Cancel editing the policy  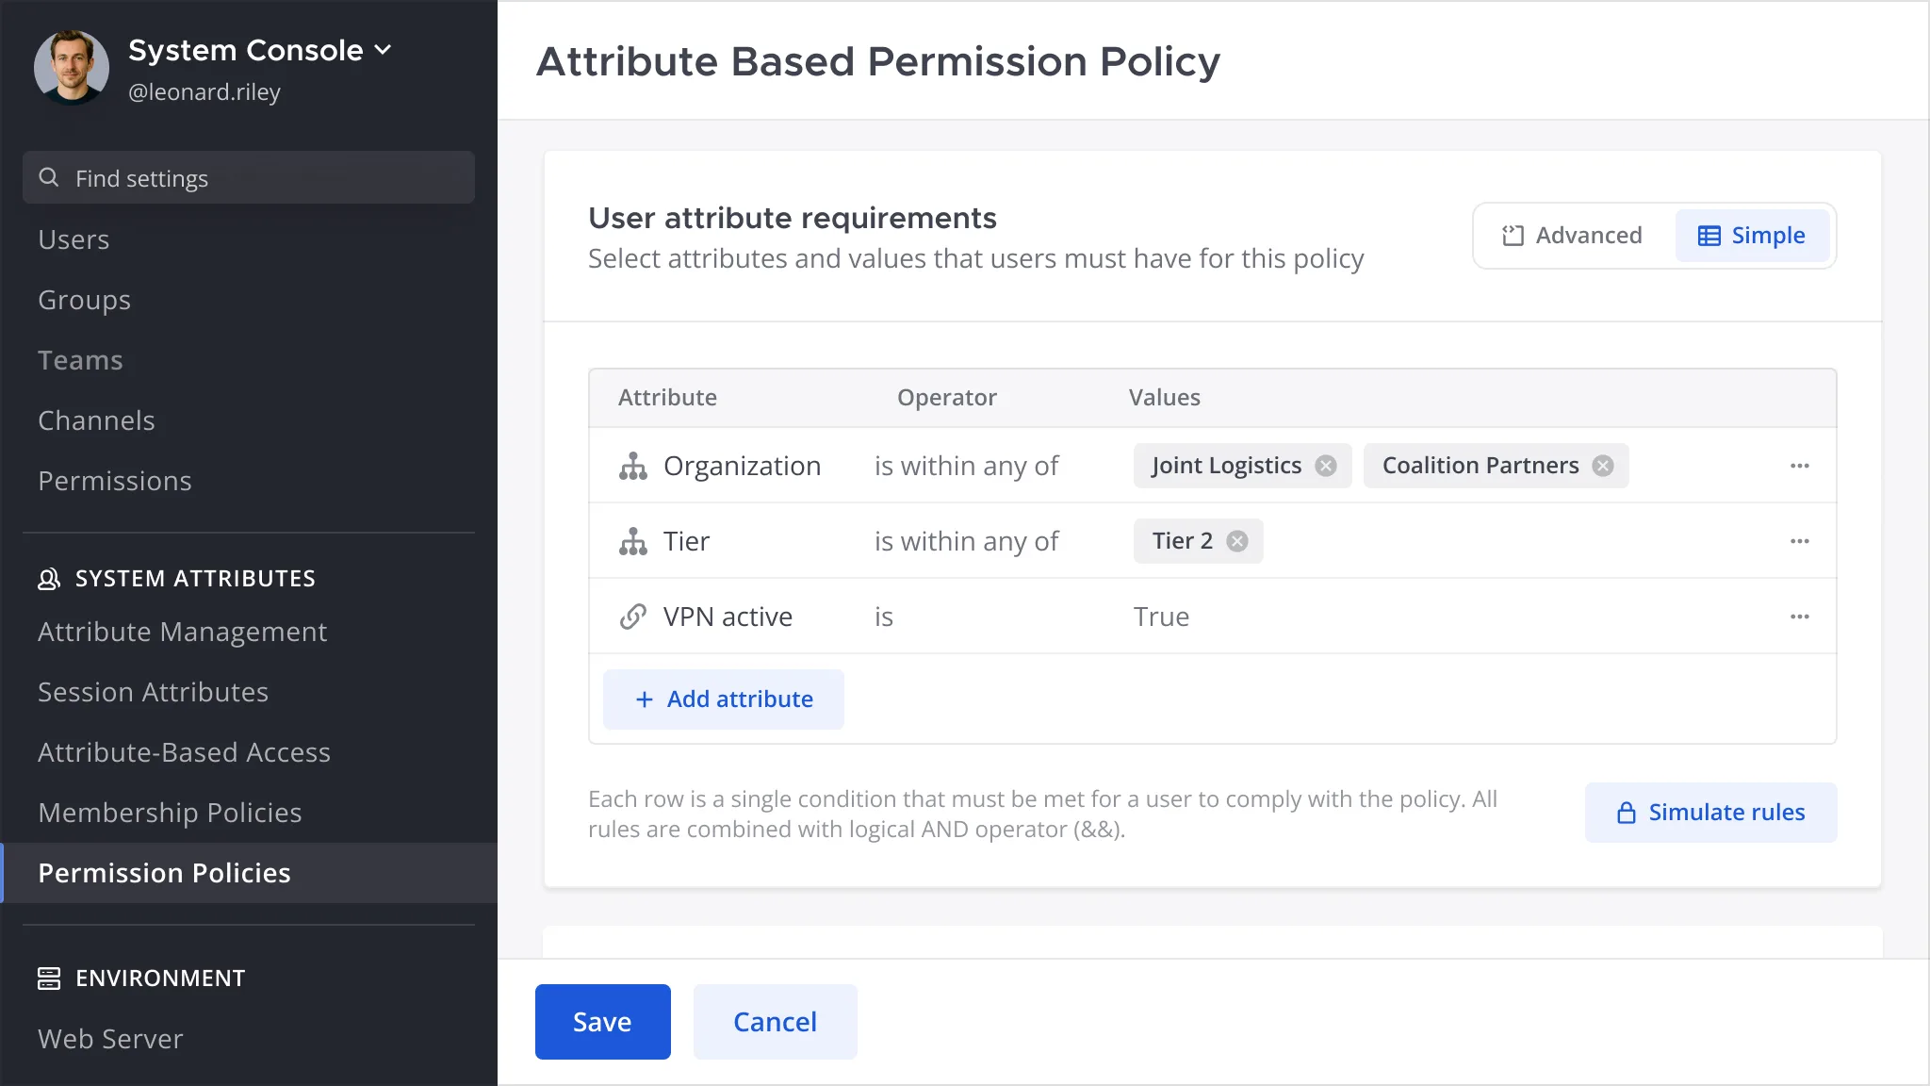click(x=776, y=1022)
